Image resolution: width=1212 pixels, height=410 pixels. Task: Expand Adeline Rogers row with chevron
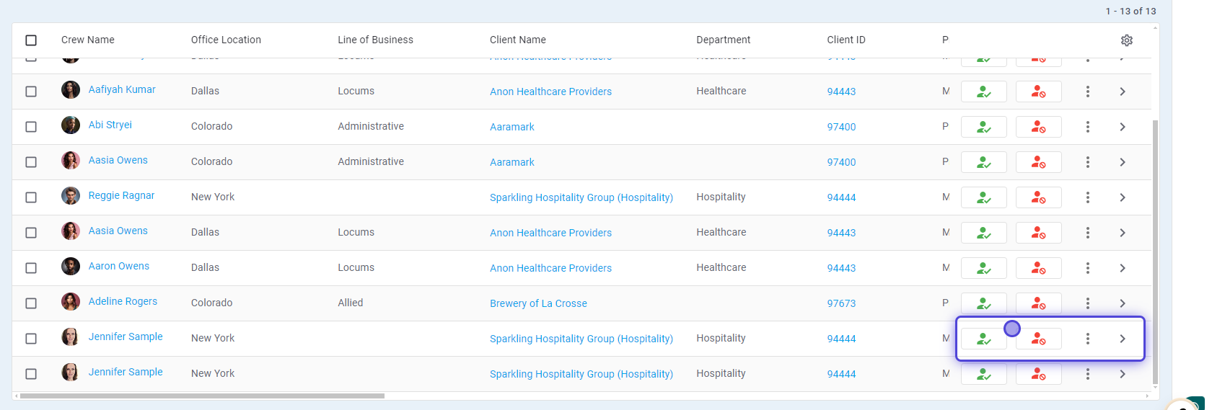pyautogui.click(x=1123, y=303)
